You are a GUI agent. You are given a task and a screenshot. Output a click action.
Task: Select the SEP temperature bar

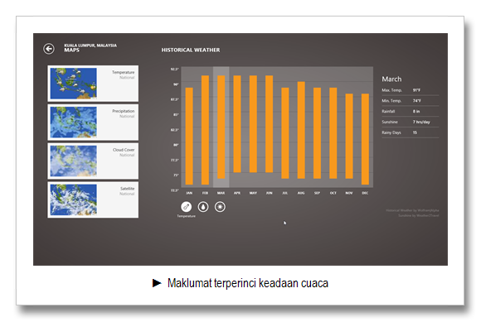pos(317,133)
